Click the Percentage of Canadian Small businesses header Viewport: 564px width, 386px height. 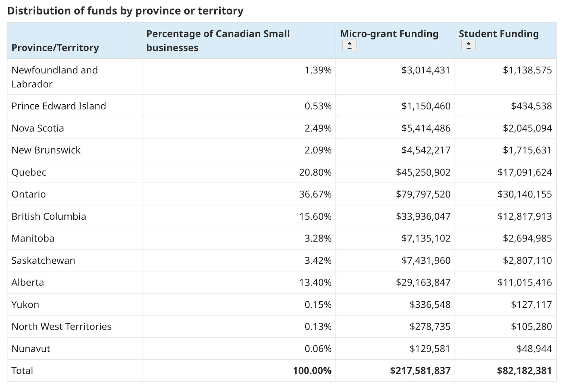click(218, 41)
